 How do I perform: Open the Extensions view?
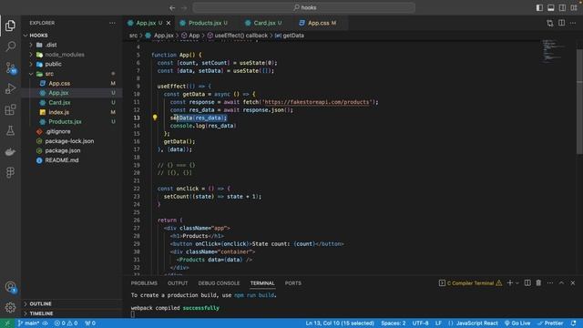coord(10,109)
